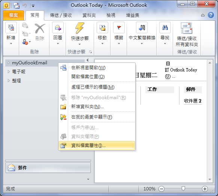
Task: Click the Send/Receive All Folders icon
Action: [x=187, y=28]
